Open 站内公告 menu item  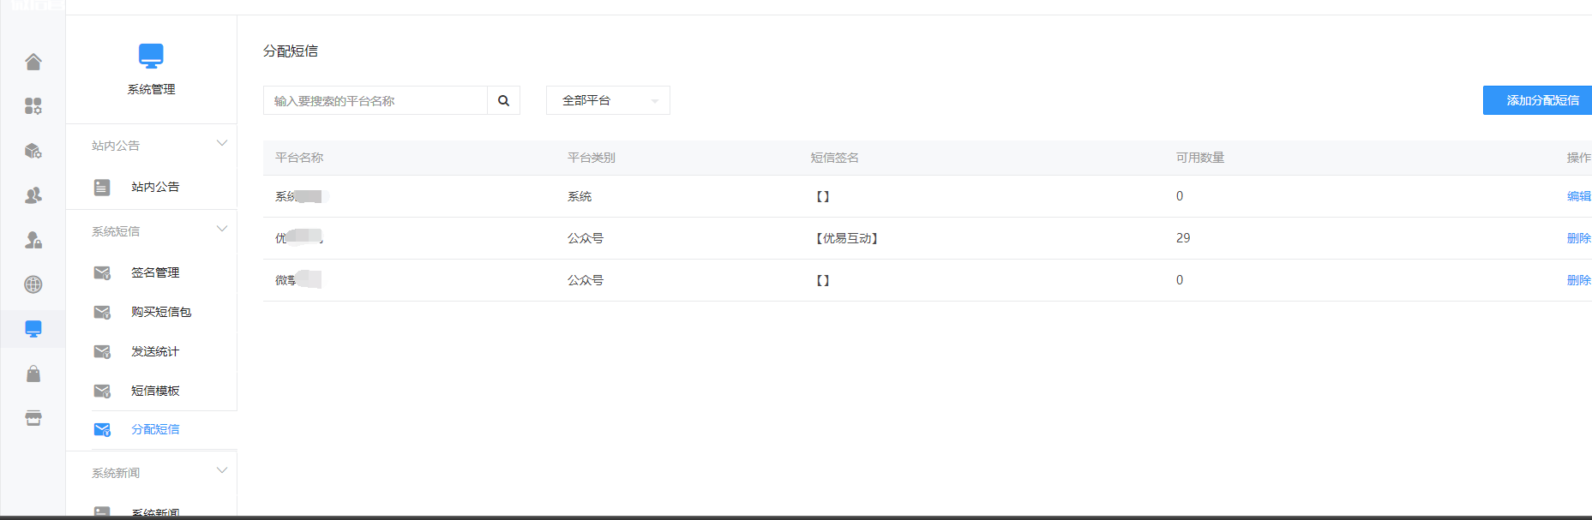[x=155, y=187]
